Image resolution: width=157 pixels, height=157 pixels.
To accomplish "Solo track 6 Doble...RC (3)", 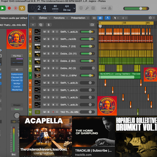I will (x=48, y=68).
